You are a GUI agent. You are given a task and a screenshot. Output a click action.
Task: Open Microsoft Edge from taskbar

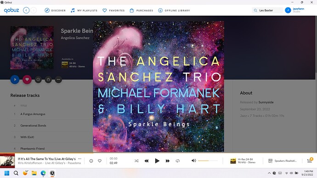tap(43, 173)
